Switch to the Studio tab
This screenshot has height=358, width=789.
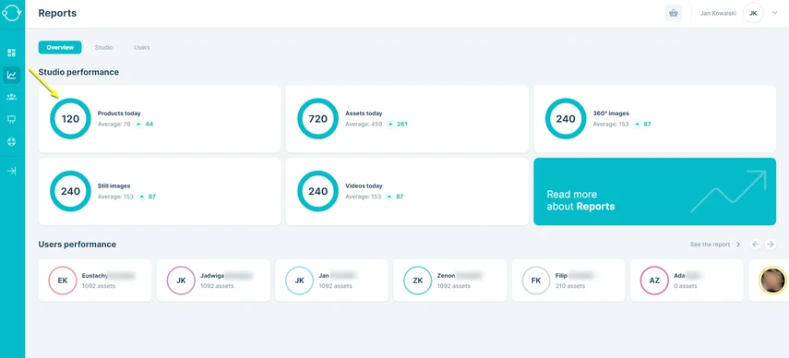(x=103, y=47)
